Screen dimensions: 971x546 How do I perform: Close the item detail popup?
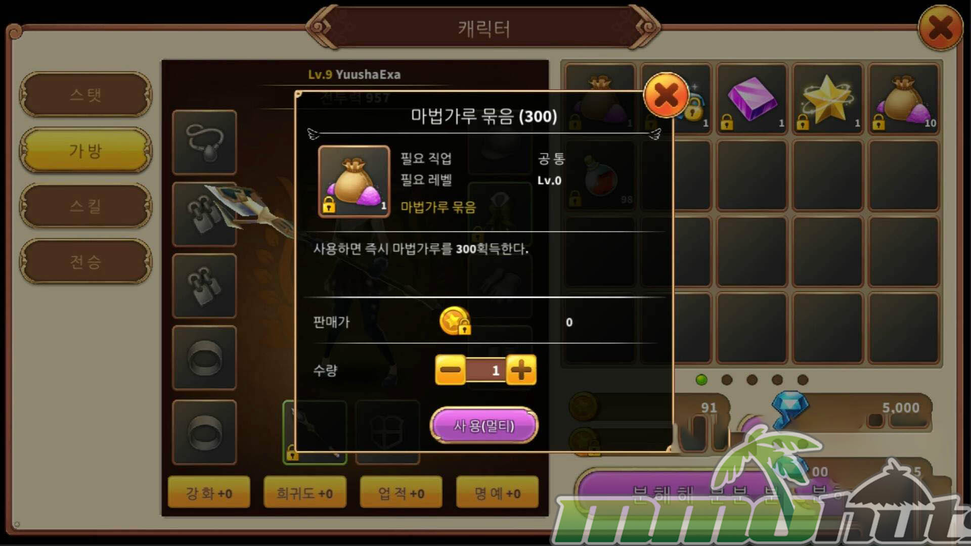666,95
